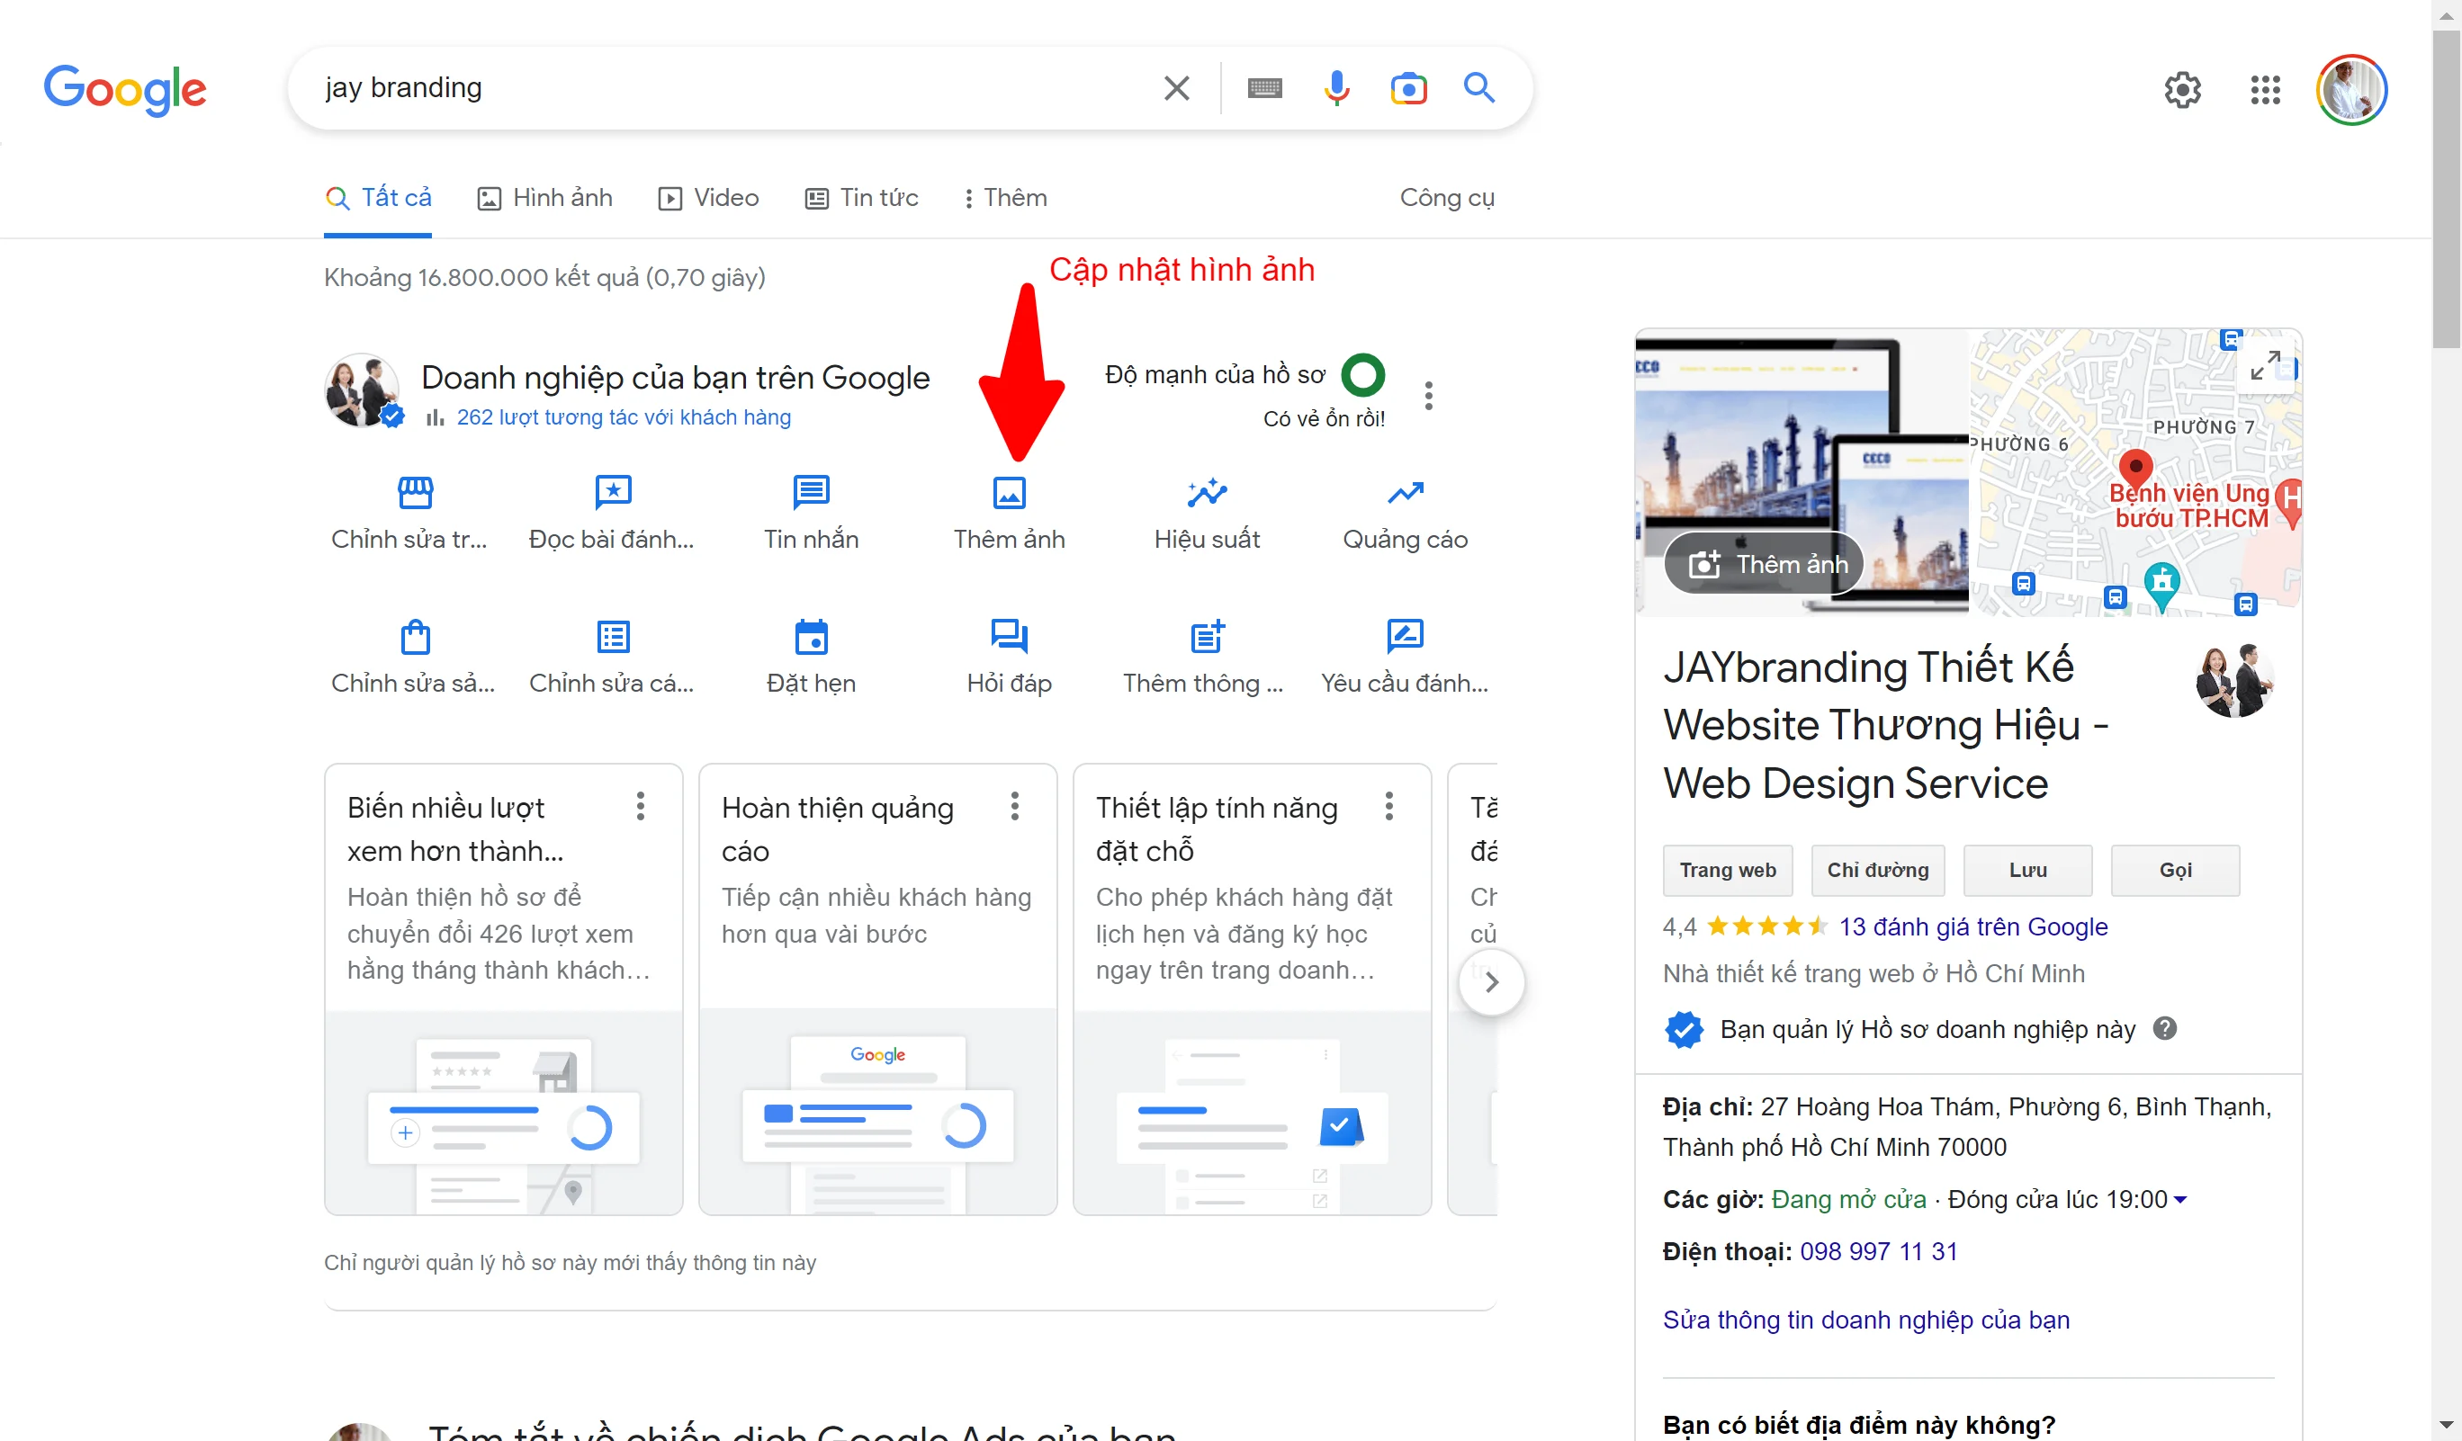Open 262 lượt tương tác với khách hàng link
This screenshot has height=1441, width=2462.
pyautogui.click(x=624, y=416)
